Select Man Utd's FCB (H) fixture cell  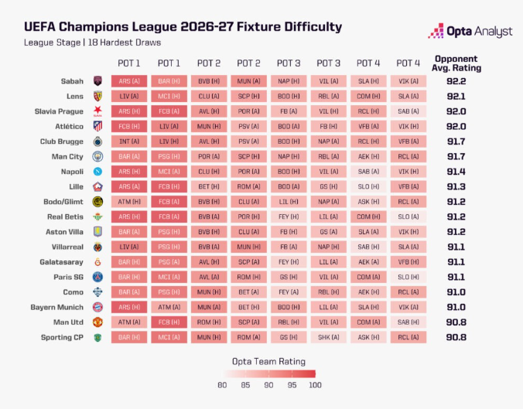click(169, 322)
